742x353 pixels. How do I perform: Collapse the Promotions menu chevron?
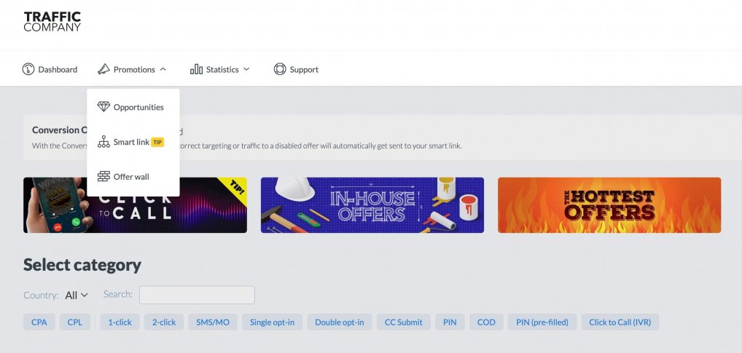pyautogui.click(x=163, y=69)
